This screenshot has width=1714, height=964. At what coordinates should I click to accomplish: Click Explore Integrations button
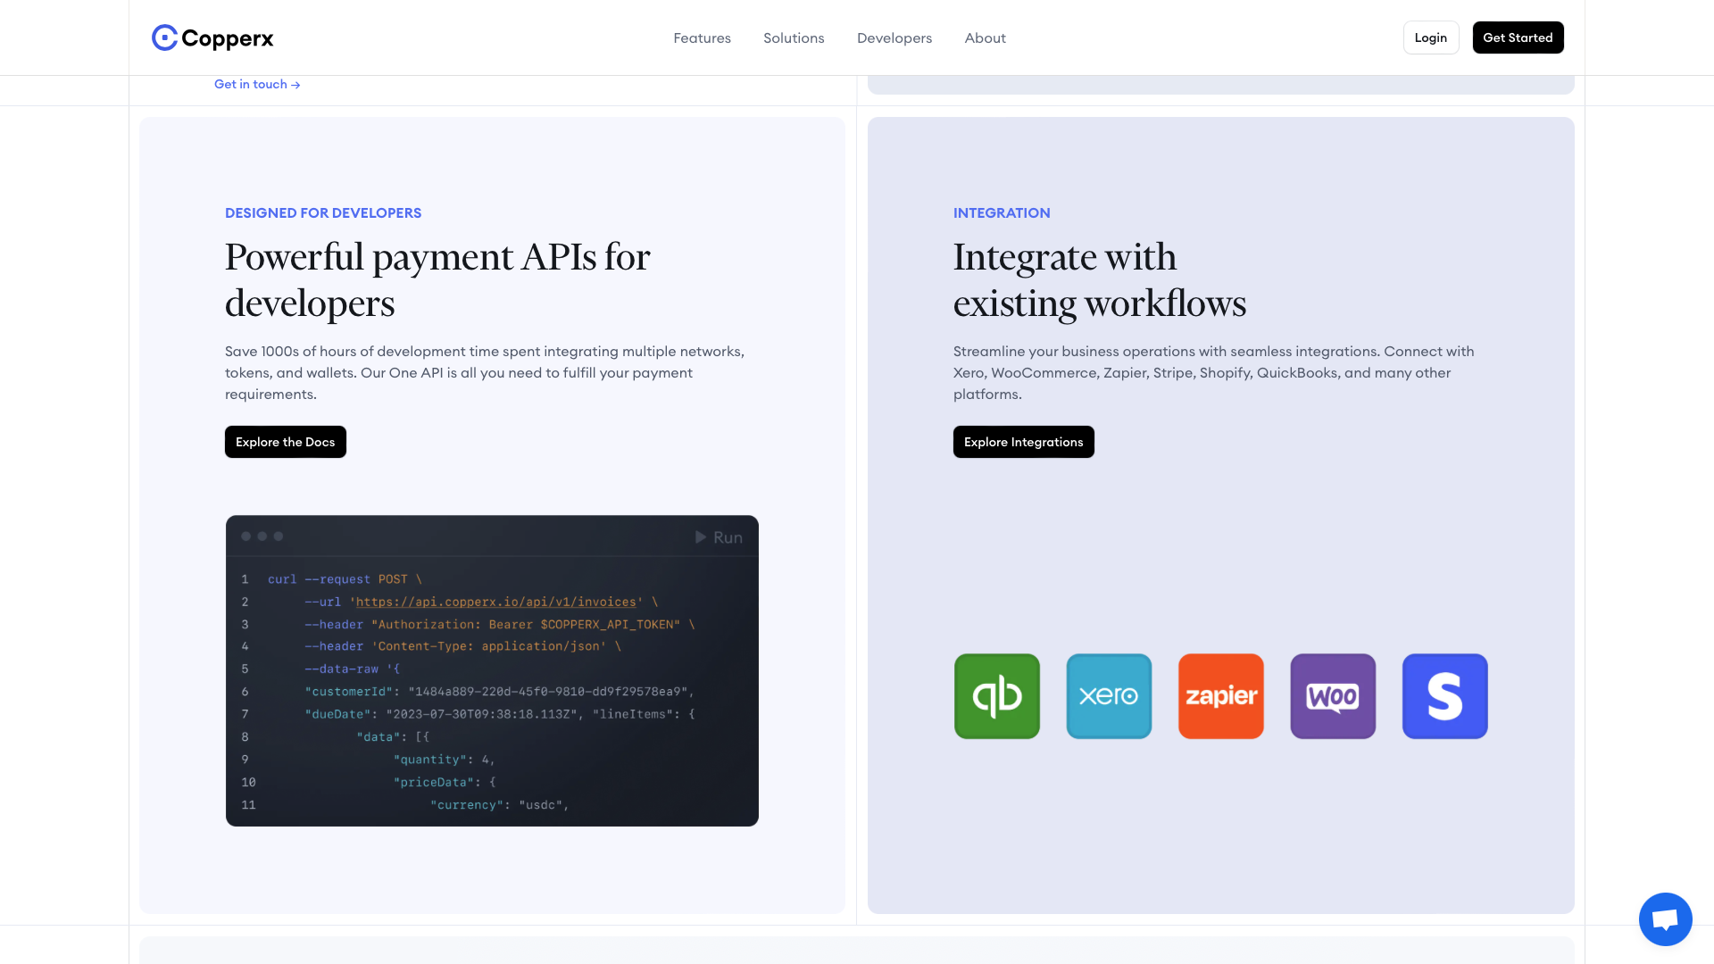click(1023, 442)
